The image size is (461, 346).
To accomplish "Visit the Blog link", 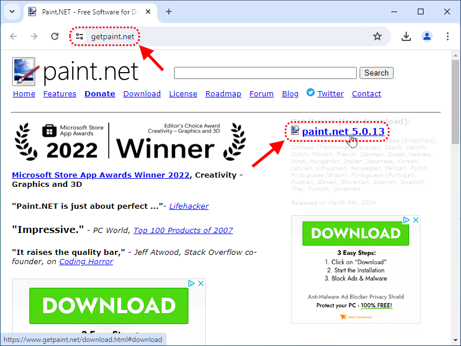I will [290, 94].
